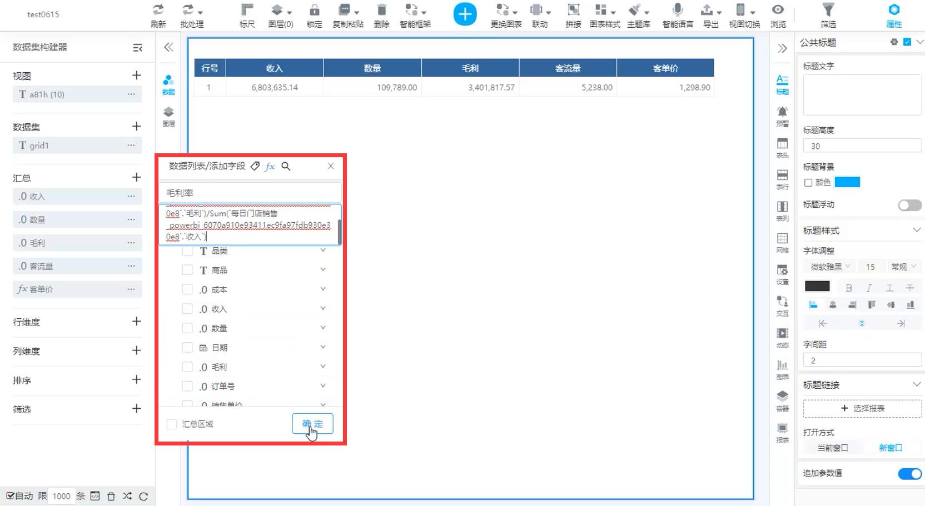This screenshot has width=925, height=506.
Task: Check the 日期 field checkbox
Action: [x=187, y=348]
